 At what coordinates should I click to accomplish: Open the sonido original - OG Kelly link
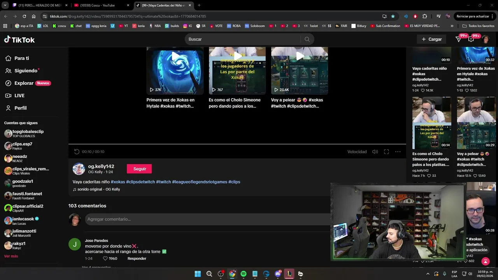96,189
